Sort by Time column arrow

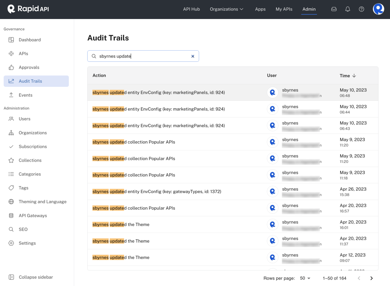(354, 76)
